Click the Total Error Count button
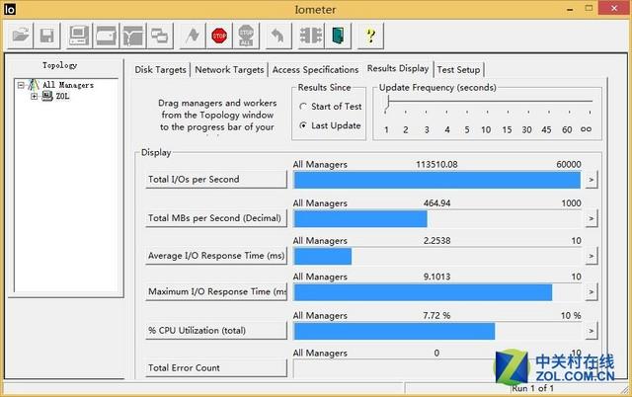This screenshot has width=632, height=397. click(x=216, y=368)
